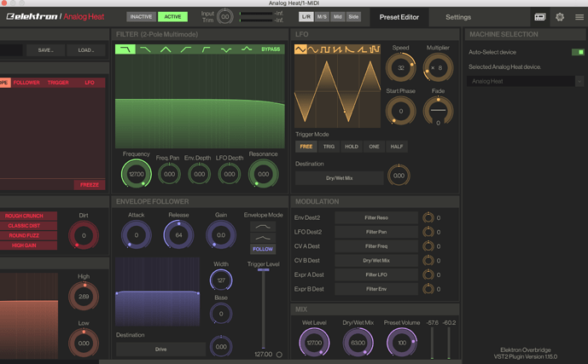The height and width of the screenshot is (364, 588).
Task: Open the TRIGGER scope tab
Action: click(58, 83)
